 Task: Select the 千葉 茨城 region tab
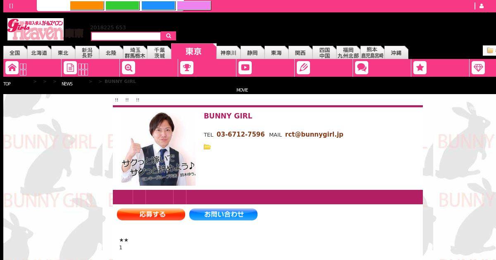(x=160, y=53)
